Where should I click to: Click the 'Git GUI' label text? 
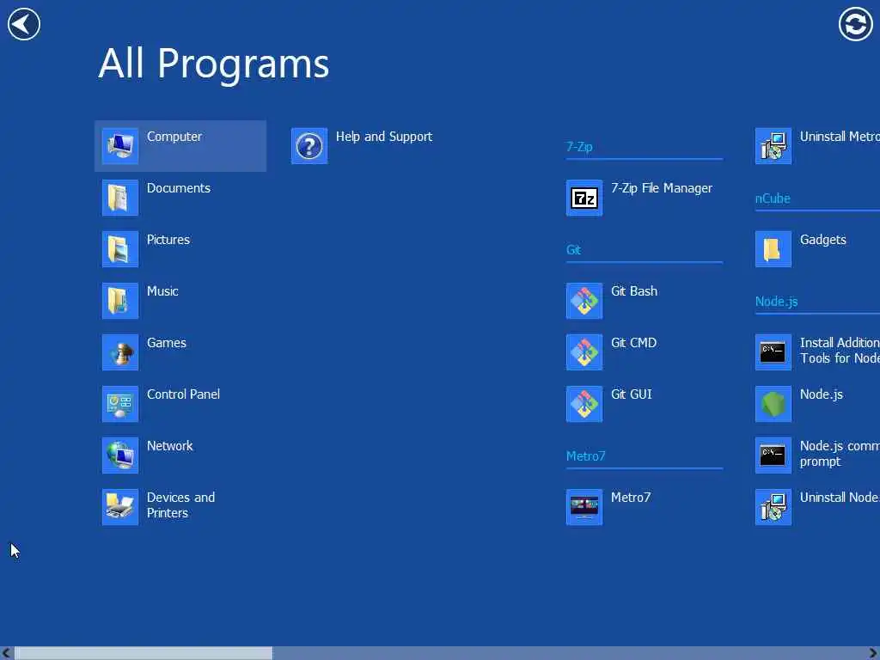point(632,394)
